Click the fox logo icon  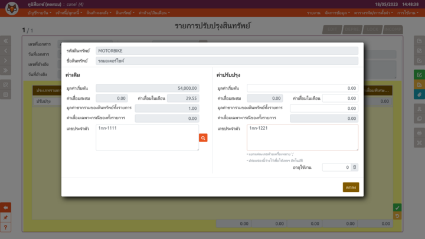click(12, 8)
